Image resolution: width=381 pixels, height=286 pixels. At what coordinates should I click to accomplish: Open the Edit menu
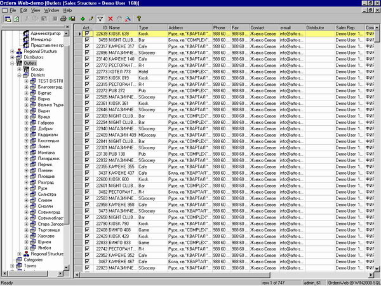(23, 10)
